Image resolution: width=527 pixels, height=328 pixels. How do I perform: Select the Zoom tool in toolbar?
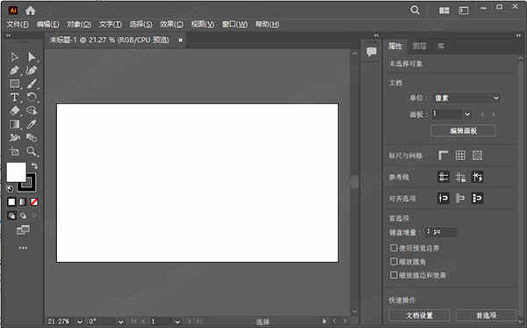pos(32,151)
